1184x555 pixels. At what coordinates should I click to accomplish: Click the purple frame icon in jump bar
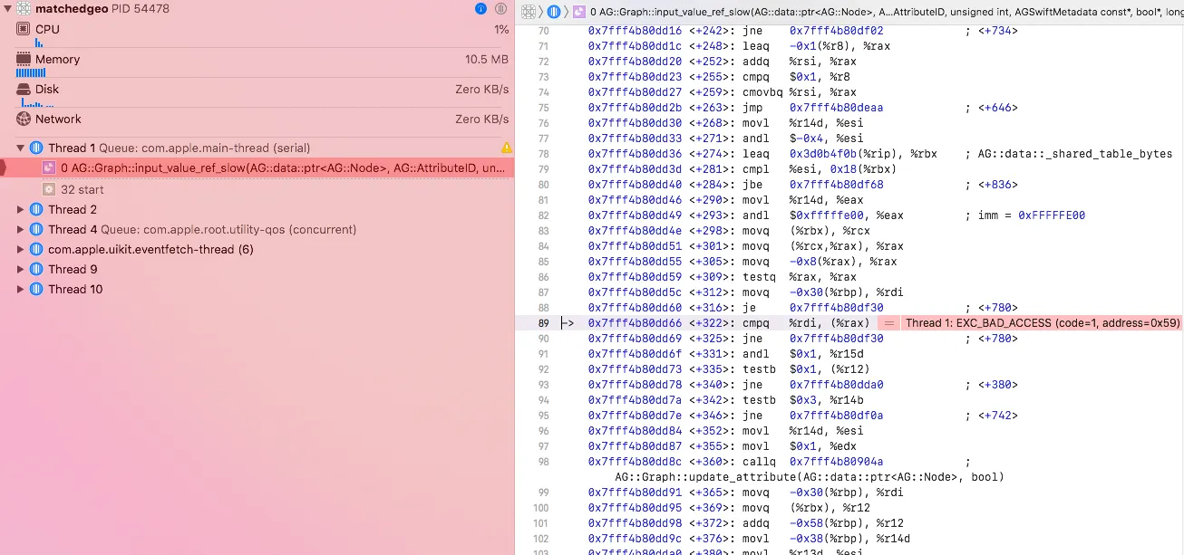pyautogui.click(x=578, y=12)
